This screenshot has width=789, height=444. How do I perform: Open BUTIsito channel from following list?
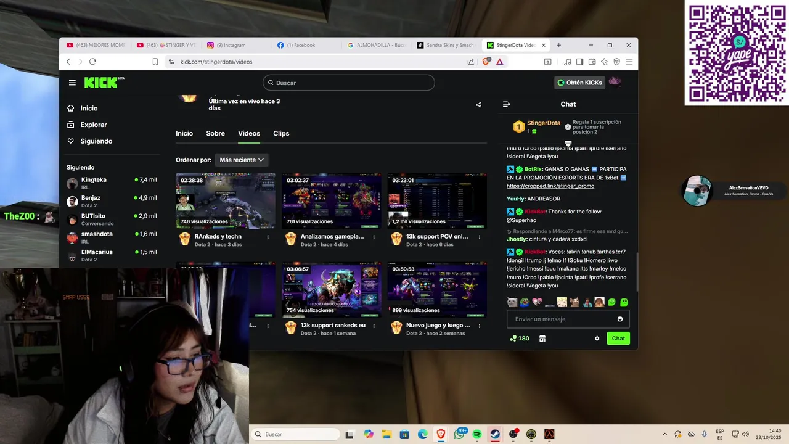[111, 220]
